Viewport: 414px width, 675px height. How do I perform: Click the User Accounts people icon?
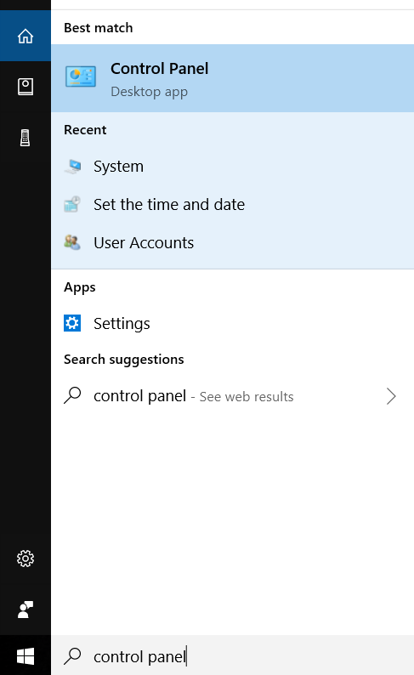pos(72,242)
